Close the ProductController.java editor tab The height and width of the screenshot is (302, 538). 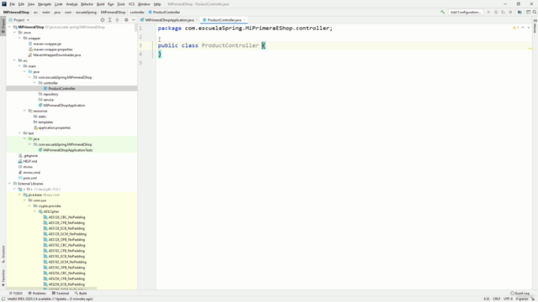(245, 20)
